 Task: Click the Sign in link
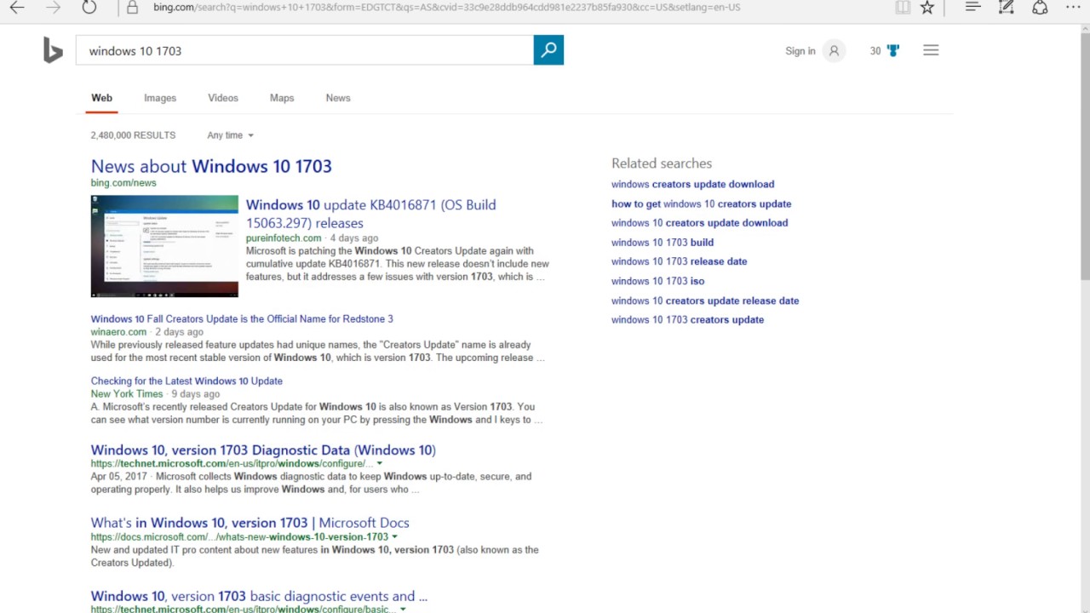[x=800, y=51]
